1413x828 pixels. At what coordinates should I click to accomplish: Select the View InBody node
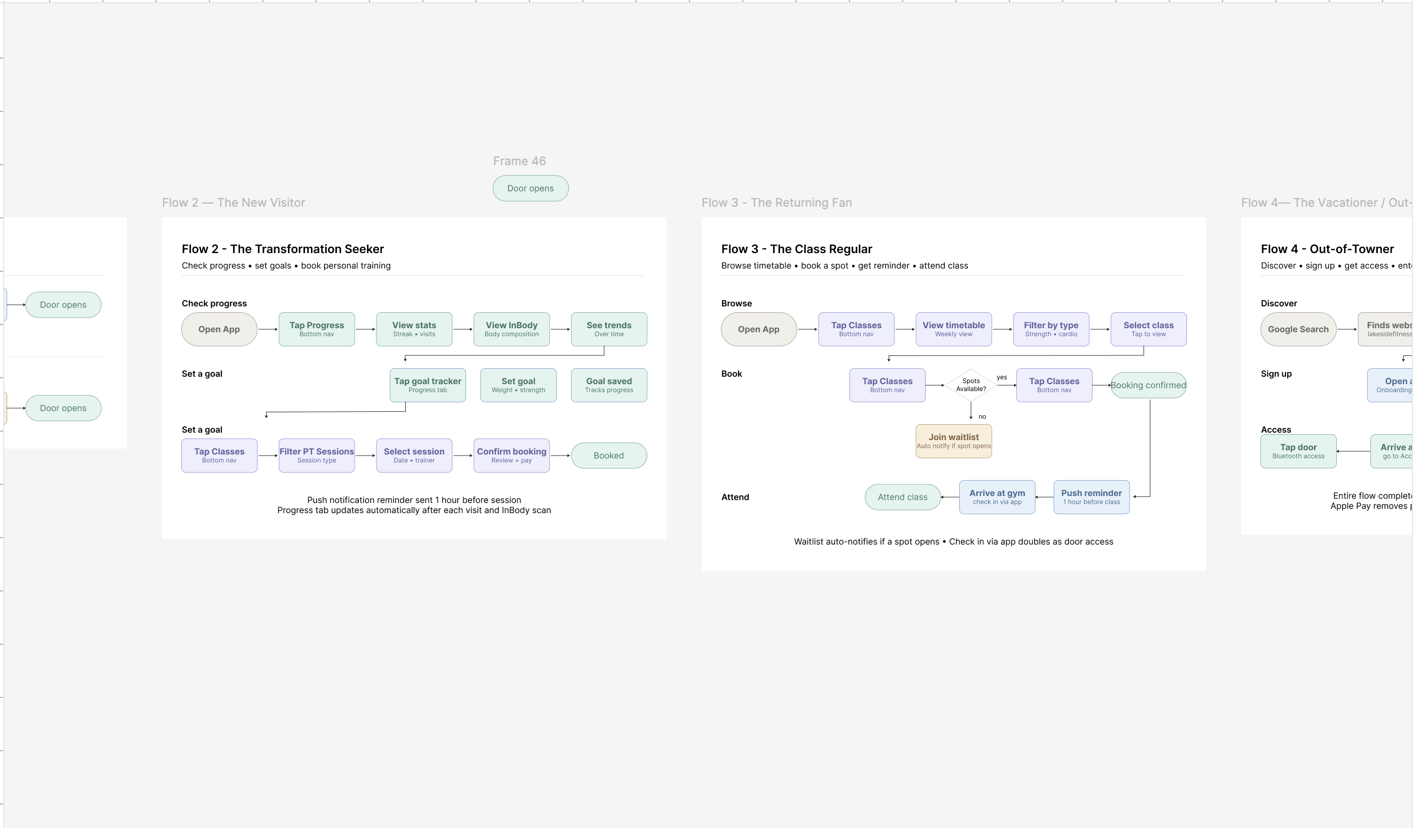[x=511, y=329]
